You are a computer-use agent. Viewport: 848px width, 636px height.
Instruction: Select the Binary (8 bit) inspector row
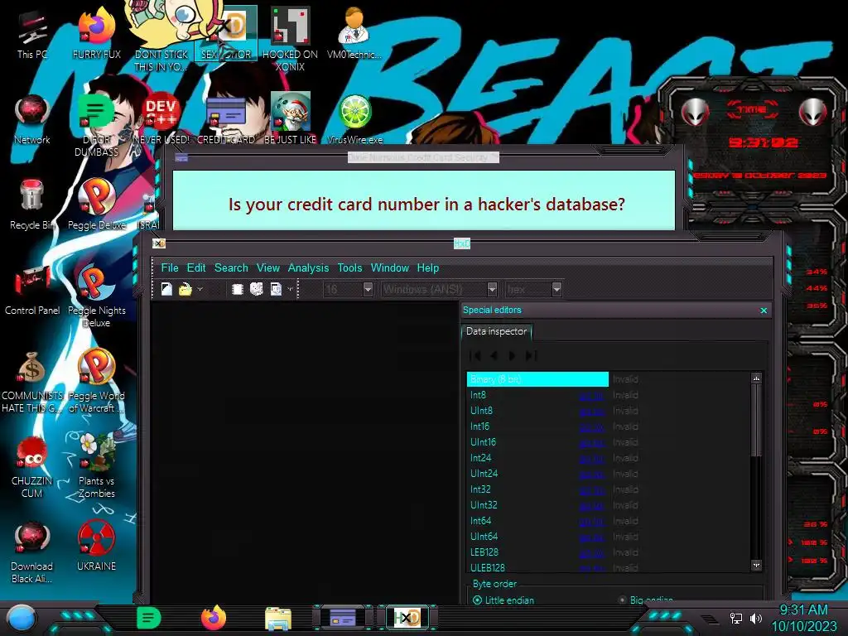click(x=537, y=379)
